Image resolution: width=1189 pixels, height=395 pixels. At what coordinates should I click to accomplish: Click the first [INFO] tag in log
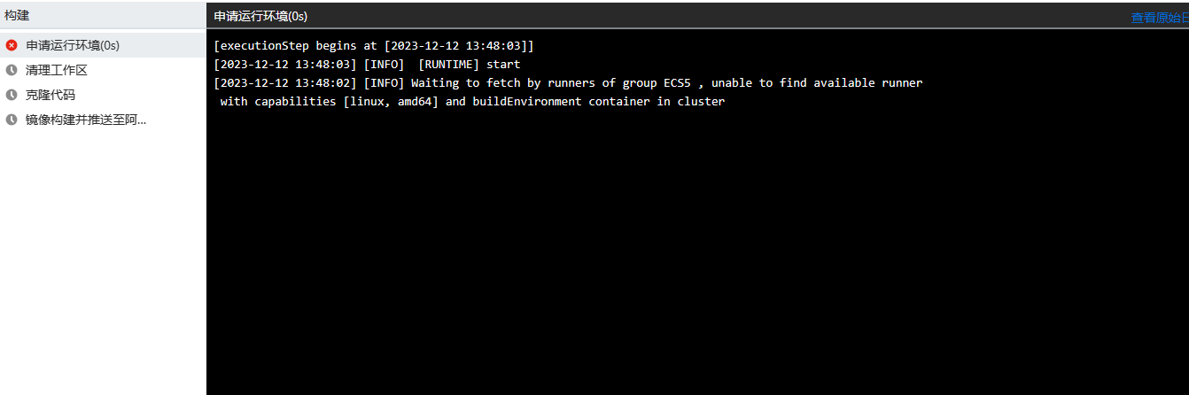384,64
